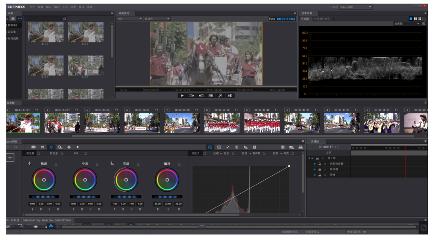Click the rounded square icon in curve toolbar
Image resolution: width=431 pixels, height=236 pixels.
(255, 147)
